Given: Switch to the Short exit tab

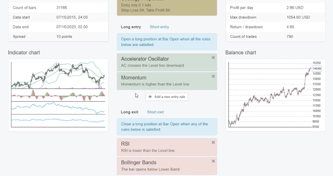Looking at the screenshot, I should pos(155,112).
